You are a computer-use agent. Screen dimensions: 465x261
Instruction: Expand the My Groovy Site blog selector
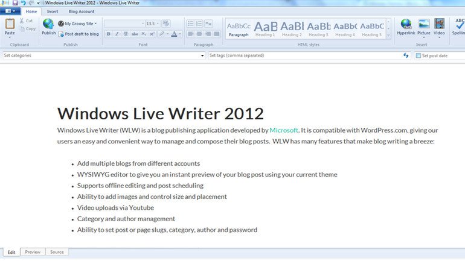click(x=77, y=24)
